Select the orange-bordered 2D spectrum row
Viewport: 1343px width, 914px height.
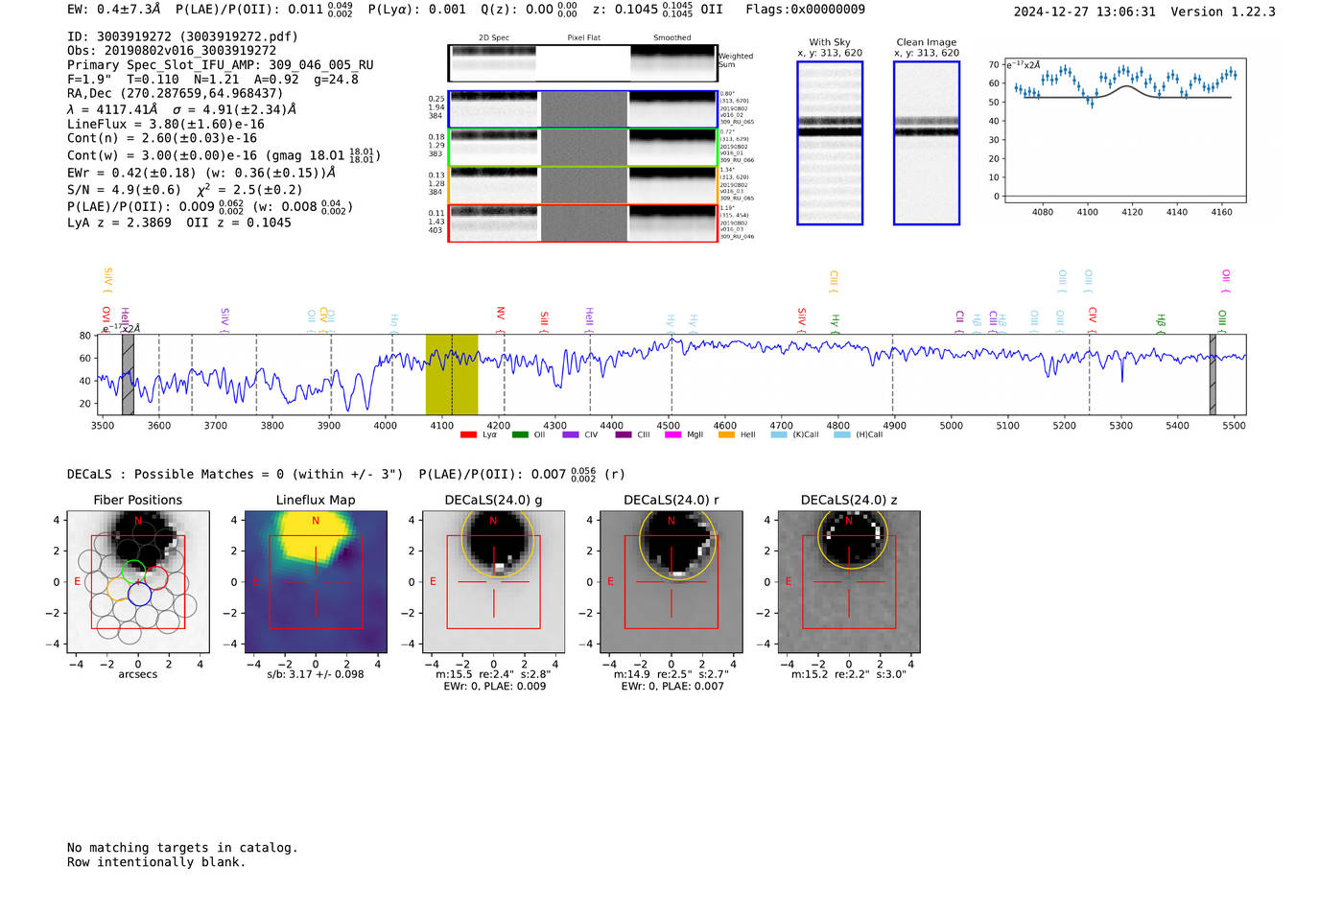pyautogui.click(x=582, y=185)
